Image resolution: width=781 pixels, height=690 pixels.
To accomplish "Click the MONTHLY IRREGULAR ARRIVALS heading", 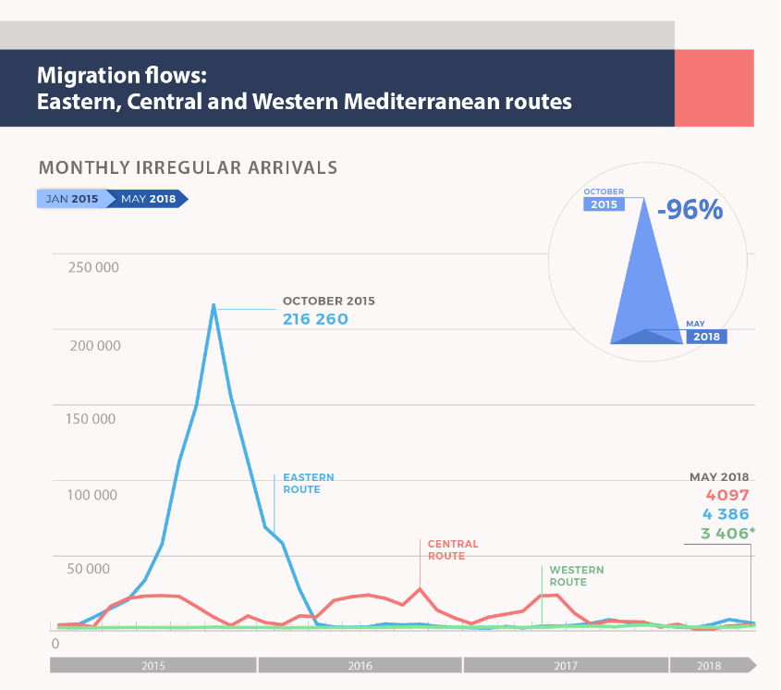I will [188, 168].
